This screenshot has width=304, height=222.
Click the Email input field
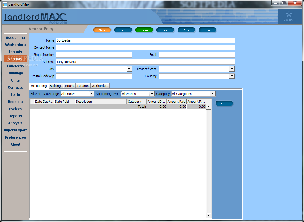(197, 55)
